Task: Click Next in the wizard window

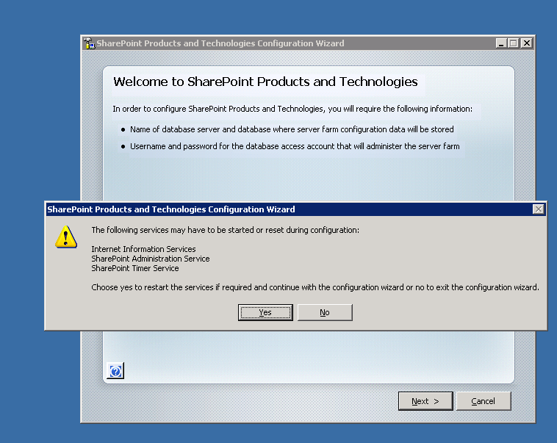Action: [425, 401]
